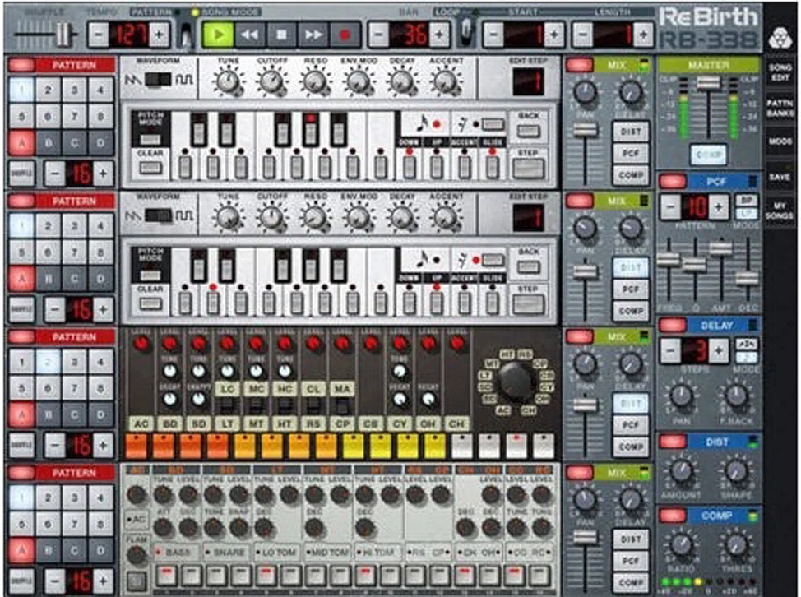The height and width of the screenshot is (597, 801).
Task: Click the Comp section's Ratio knob
Action: point(681,544)
